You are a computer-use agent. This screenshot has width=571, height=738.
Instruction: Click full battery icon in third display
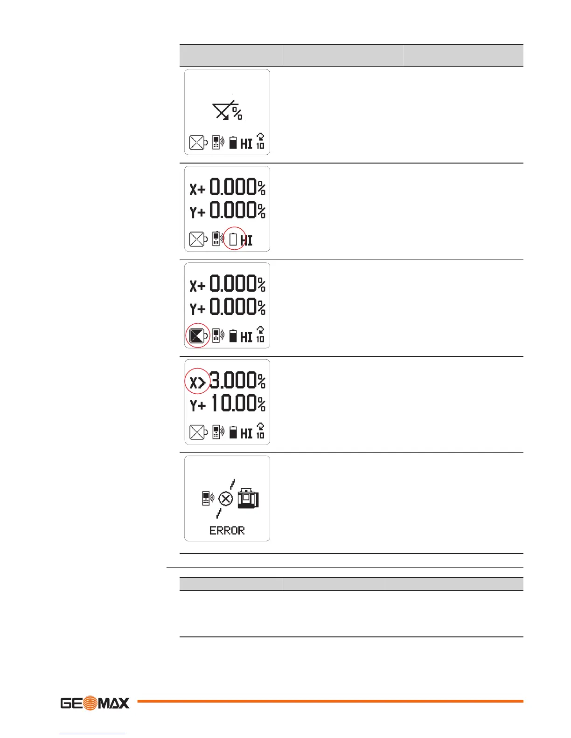coord(233,335)
